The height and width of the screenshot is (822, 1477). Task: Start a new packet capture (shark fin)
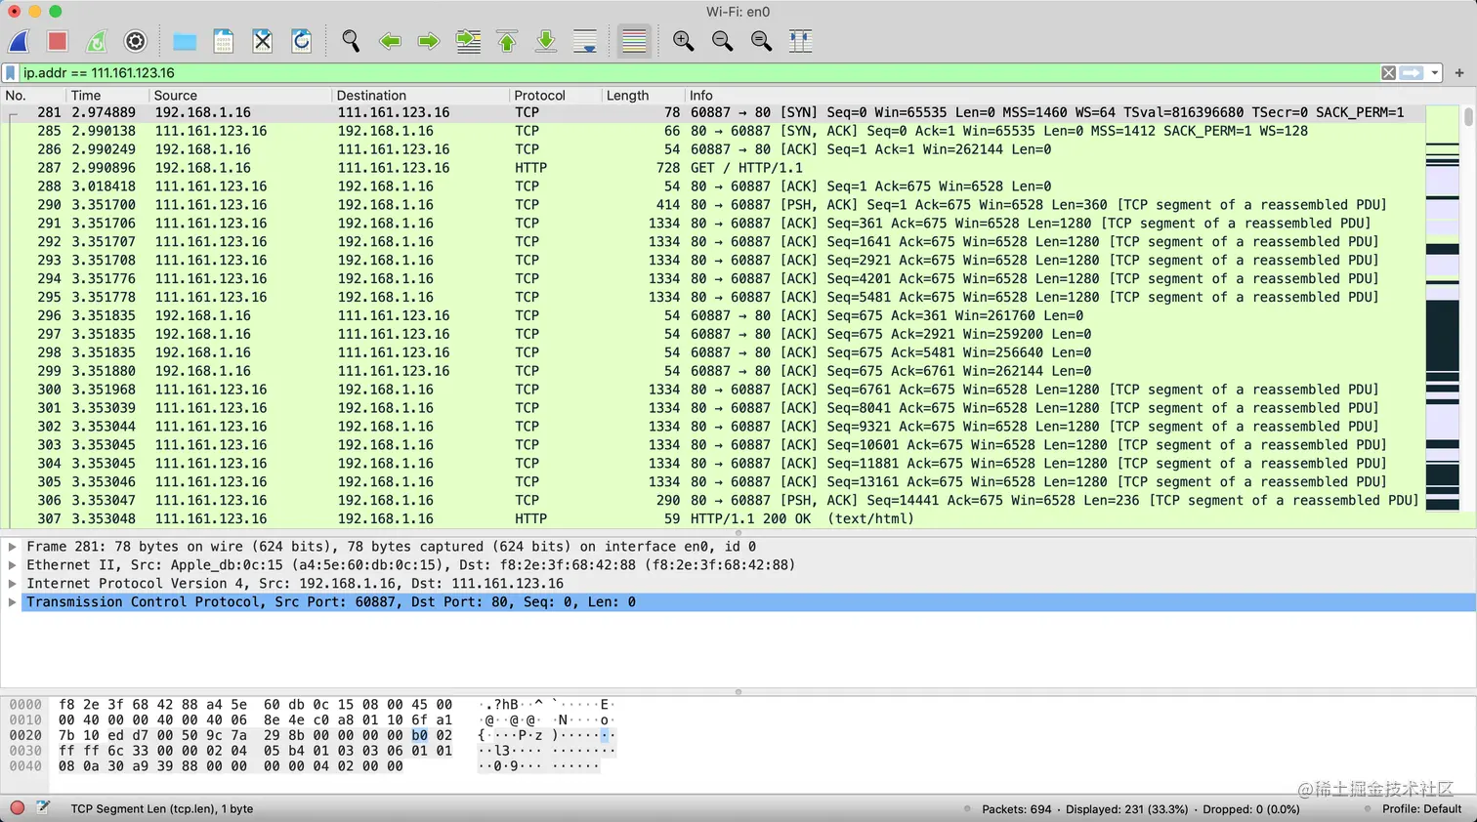(20, 41)
